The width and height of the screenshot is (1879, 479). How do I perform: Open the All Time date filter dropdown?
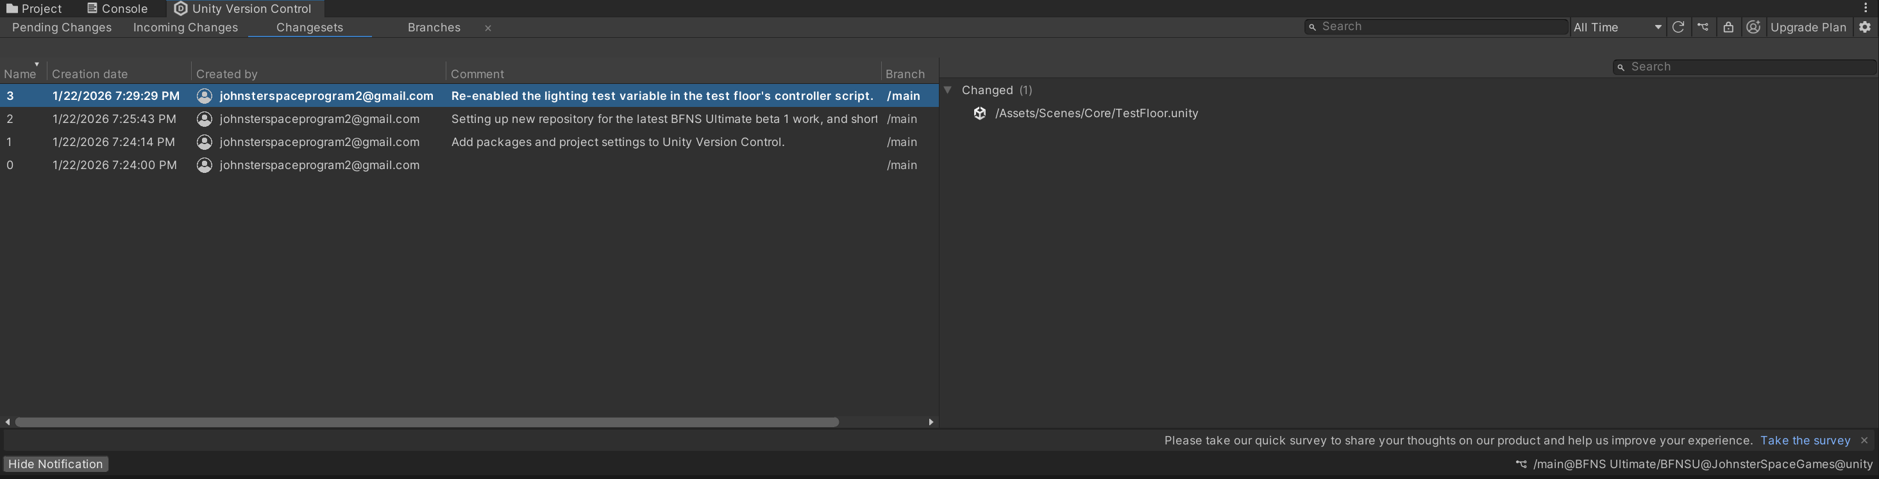(1617, 27)
